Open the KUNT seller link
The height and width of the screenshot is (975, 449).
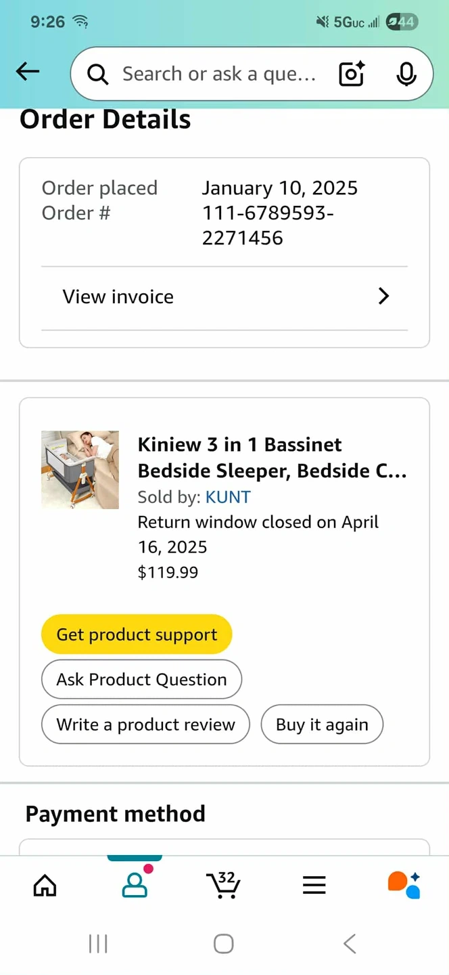tap(228, 497)
